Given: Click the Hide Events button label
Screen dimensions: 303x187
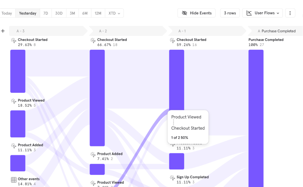Looking at the screenshot, I should [x=201, y=13].
